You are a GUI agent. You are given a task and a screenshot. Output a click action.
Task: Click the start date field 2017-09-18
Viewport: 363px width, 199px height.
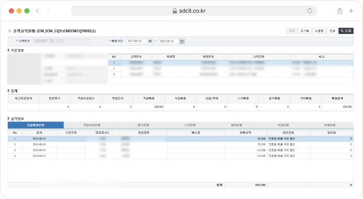pyautogui.click(x=137, y=41)
